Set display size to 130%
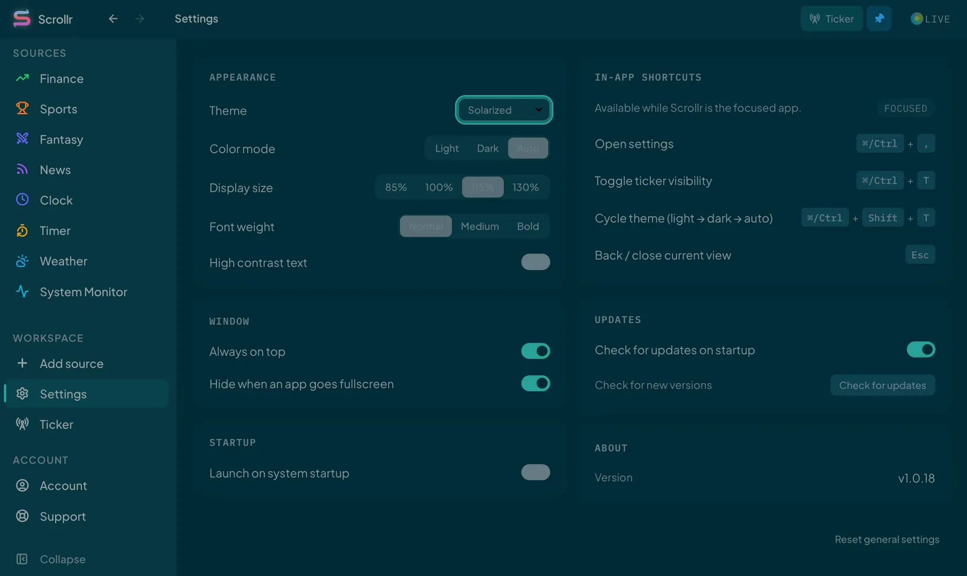The width and height of the screenshot is (967, 576). click(526, 187)
